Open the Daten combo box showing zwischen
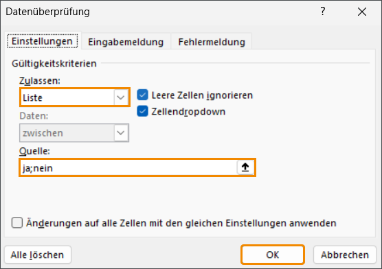The width and height of the screenshot is (382, 269). point(74,133)
